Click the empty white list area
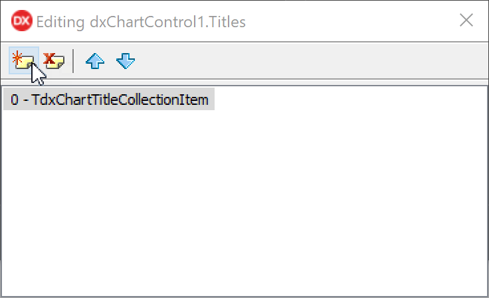 (x=244, y=199)
